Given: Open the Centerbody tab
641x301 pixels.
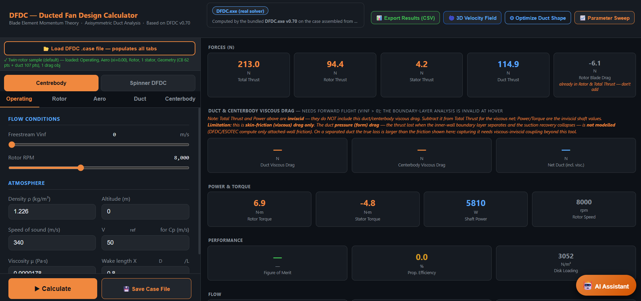Looking at the screenshot, I should click(180, 99).
